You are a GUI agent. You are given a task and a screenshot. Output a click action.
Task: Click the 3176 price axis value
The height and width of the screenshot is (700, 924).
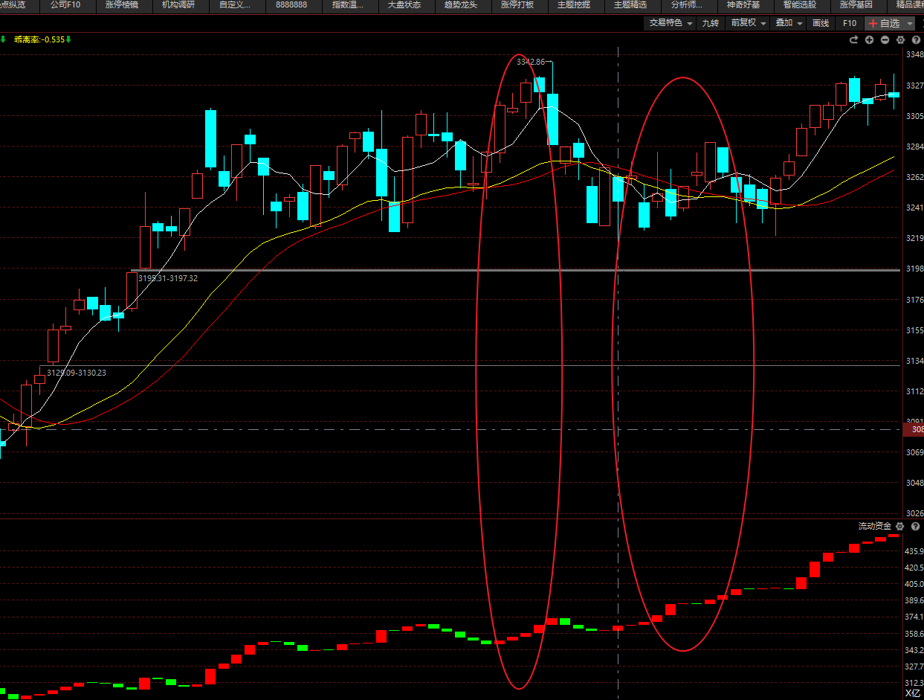click(x=914, y=300)
